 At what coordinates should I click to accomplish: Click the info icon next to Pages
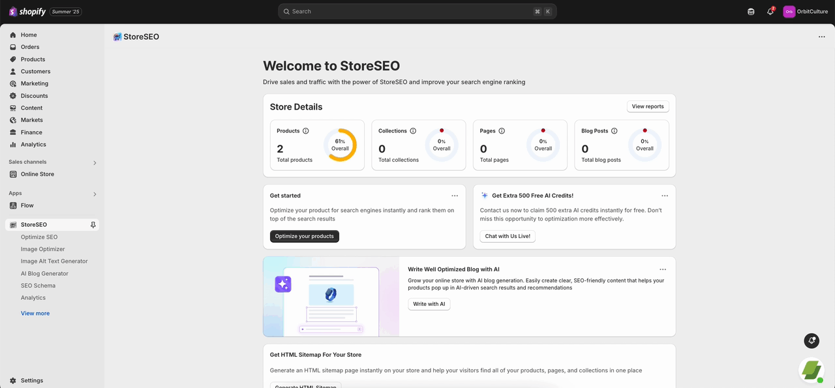502,131
